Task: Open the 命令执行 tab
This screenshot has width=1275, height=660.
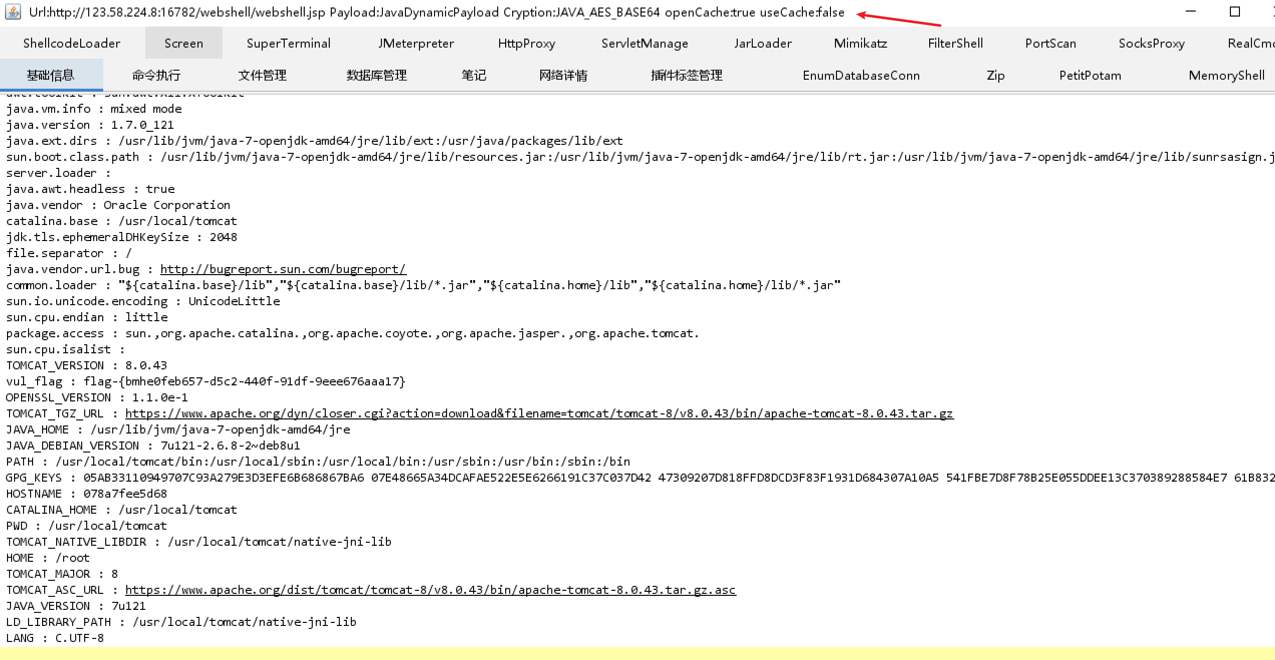Action: pyautogui.click(x=156, y=76)
